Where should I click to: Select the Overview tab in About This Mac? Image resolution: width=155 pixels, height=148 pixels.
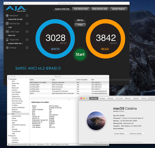tap(94, 98)
